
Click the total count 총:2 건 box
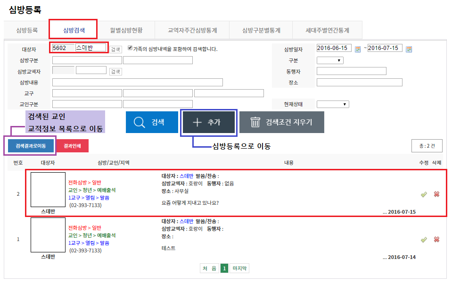pos(427,146)
